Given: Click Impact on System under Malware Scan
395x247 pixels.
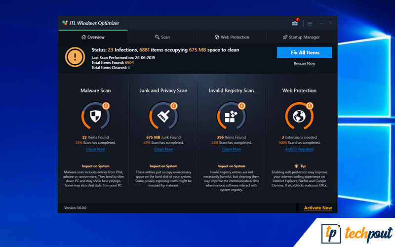Looking at the screenshot, I should [95, 166].
